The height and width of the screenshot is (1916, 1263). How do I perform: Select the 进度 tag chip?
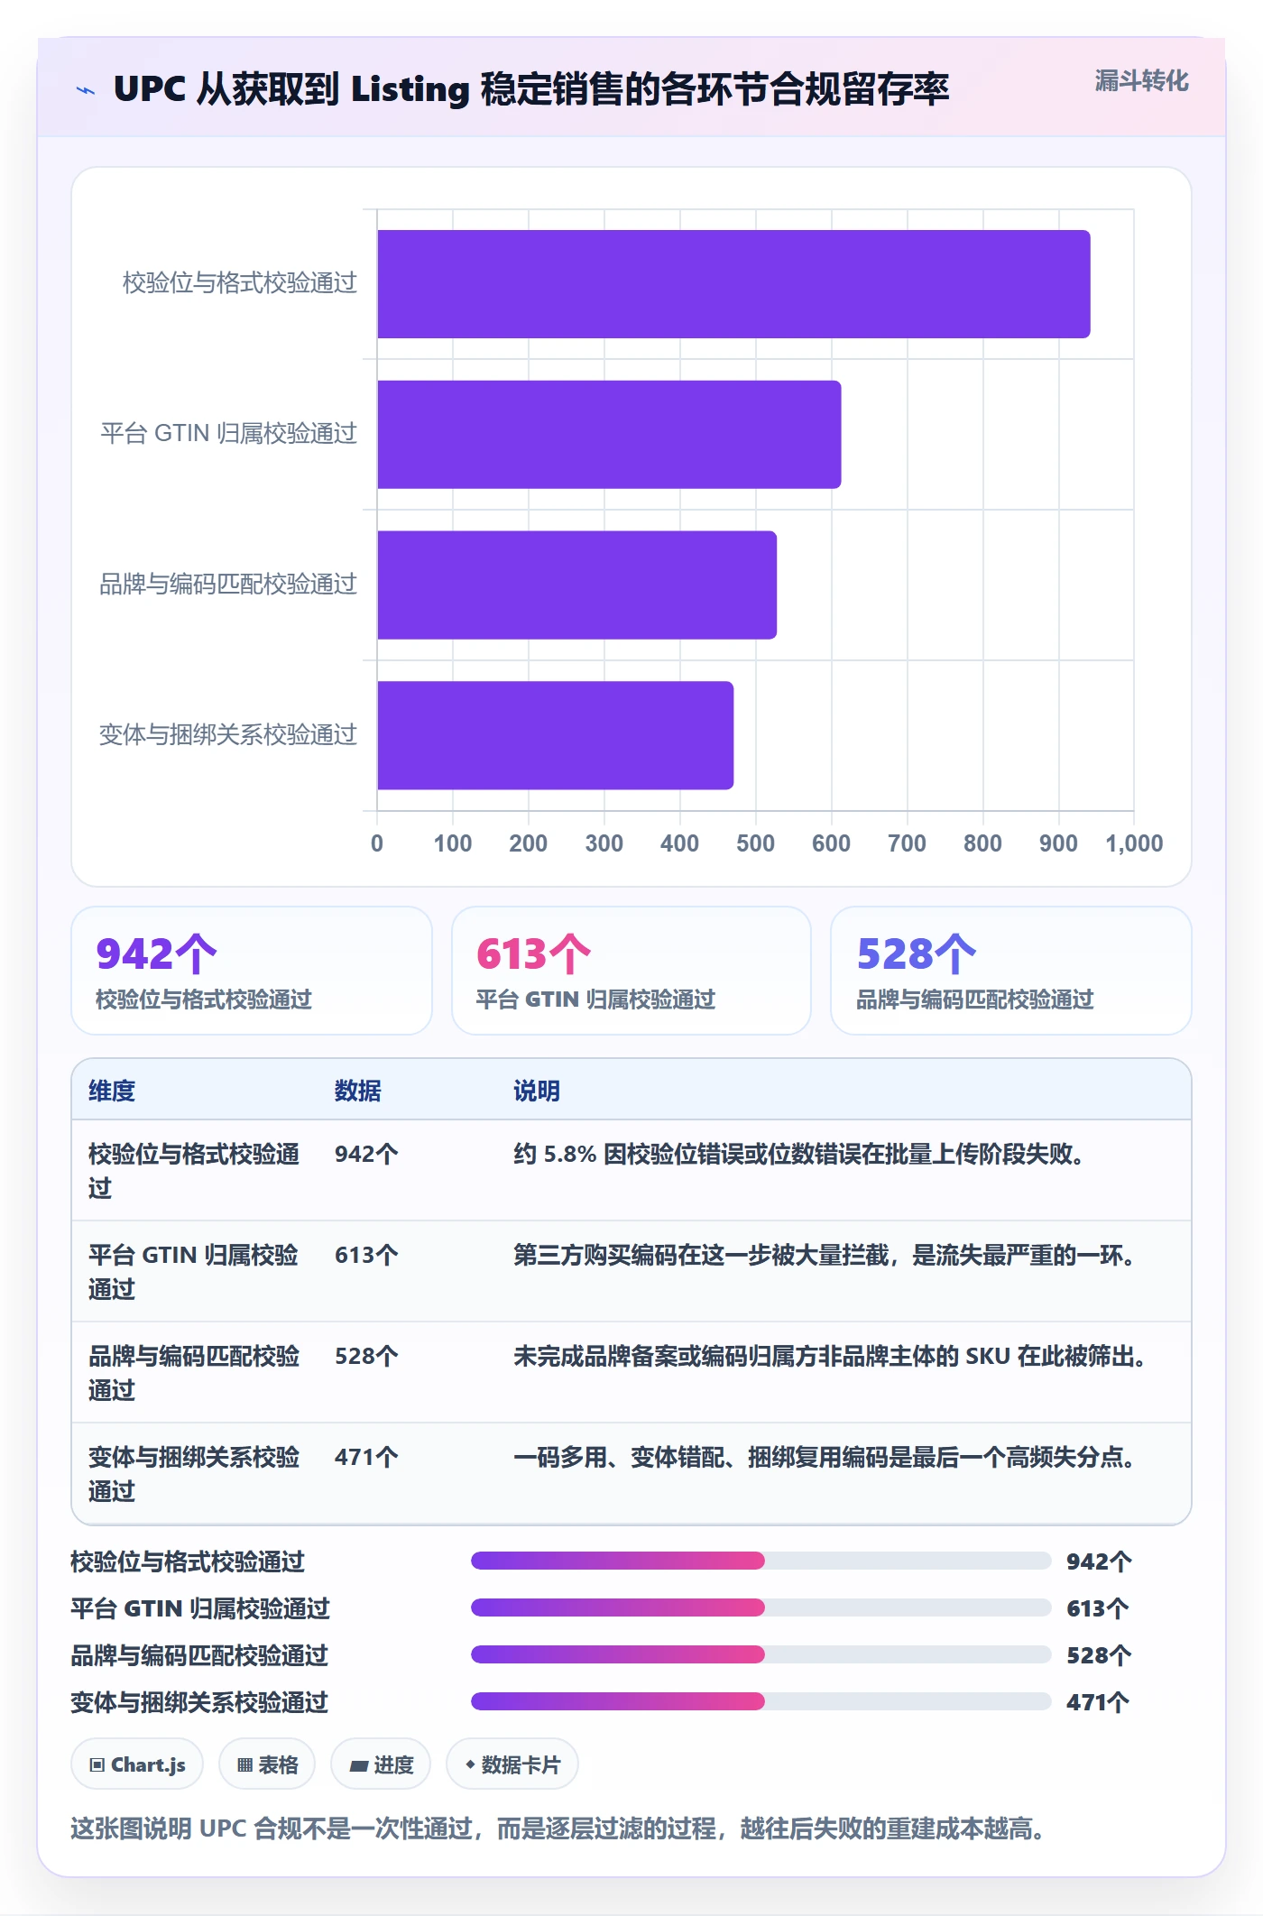pos(381,1764)
